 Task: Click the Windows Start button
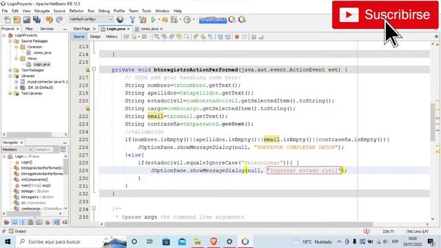[x=8, y=242]
